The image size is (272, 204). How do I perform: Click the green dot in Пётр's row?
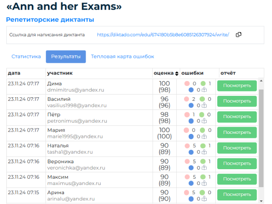(x=203, y=114)
